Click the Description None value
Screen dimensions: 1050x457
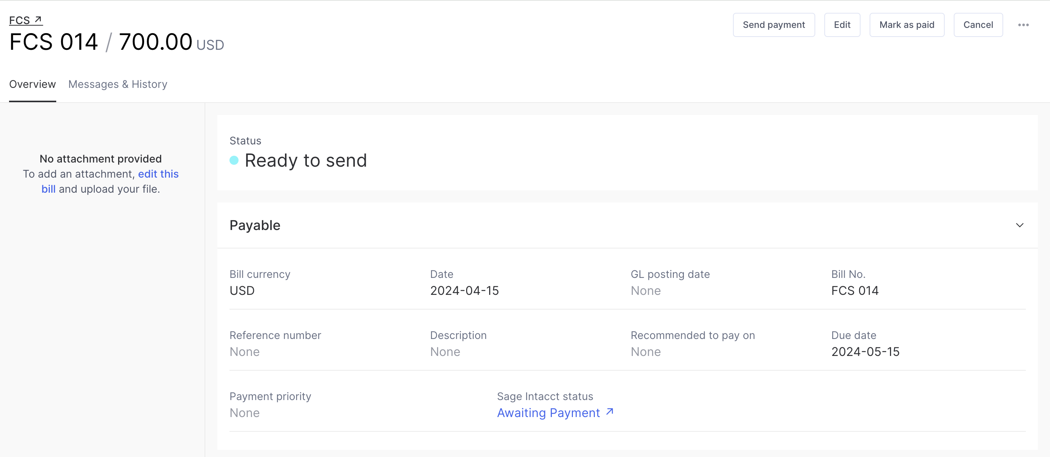[445, 351]
